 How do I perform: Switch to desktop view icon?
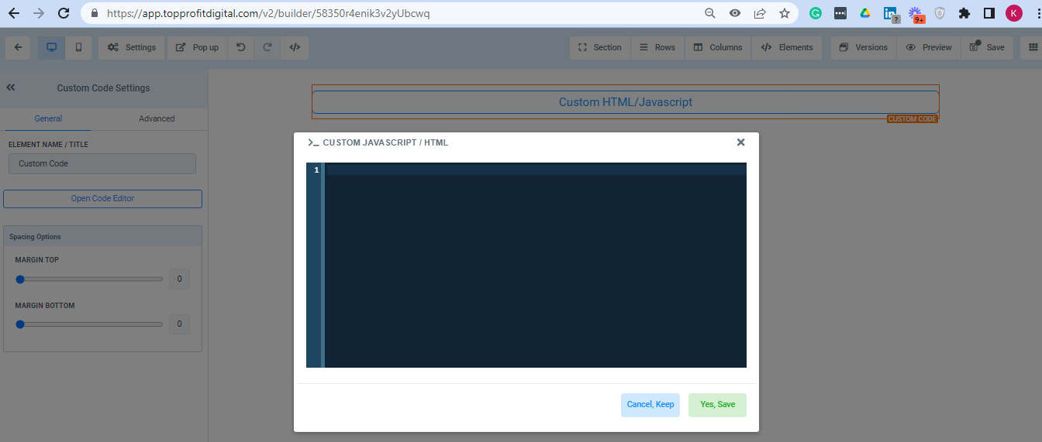tap(52, 47)
